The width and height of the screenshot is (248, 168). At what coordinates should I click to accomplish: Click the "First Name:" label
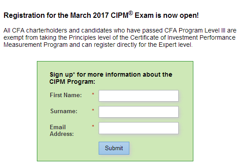[x=66, y=95]
